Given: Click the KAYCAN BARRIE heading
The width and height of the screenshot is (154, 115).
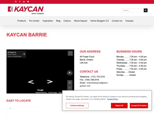Looking at the screenshot, I should [27, 35].
